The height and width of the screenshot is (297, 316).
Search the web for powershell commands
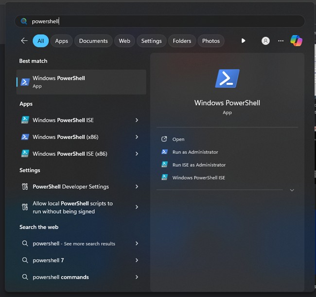click(81, 277)
